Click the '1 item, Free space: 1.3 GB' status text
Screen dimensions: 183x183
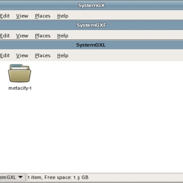(58, 178)
